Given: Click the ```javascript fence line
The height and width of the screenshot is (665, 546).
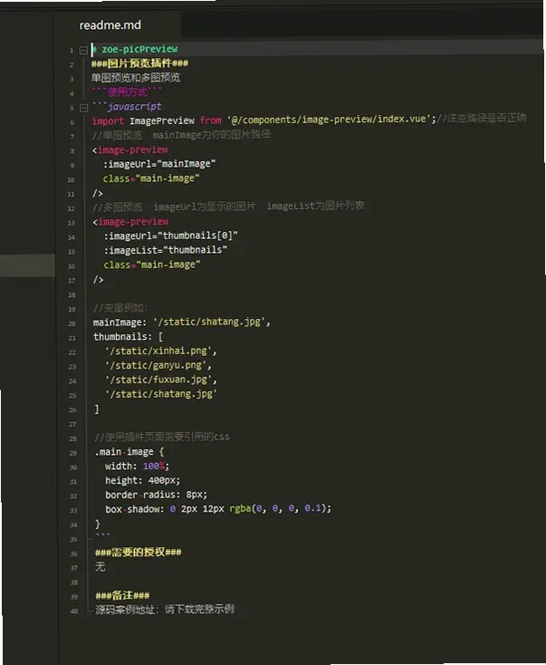Looking at the screenshot, I should (127, 106).
